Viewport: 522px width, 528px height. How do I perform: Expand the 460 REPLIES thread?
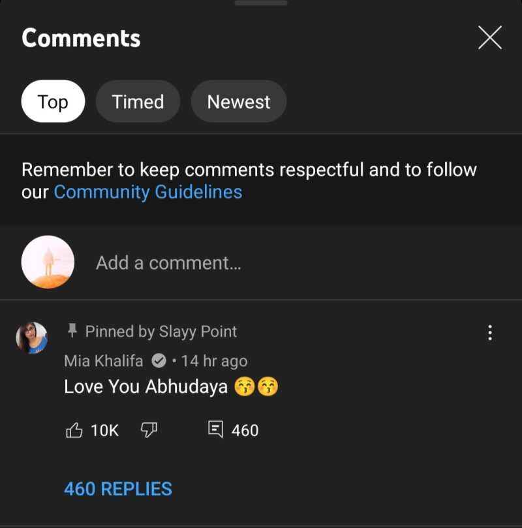click(118, 489)
